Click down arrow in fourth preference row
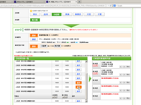Viewport: 141px width, 105px height. pyautogui.click(x=124, y=90)
